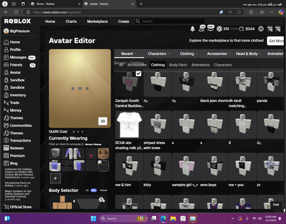Switch to Animations filter
286x224 pixels.
pyautogui.click(x=200, y=65)
